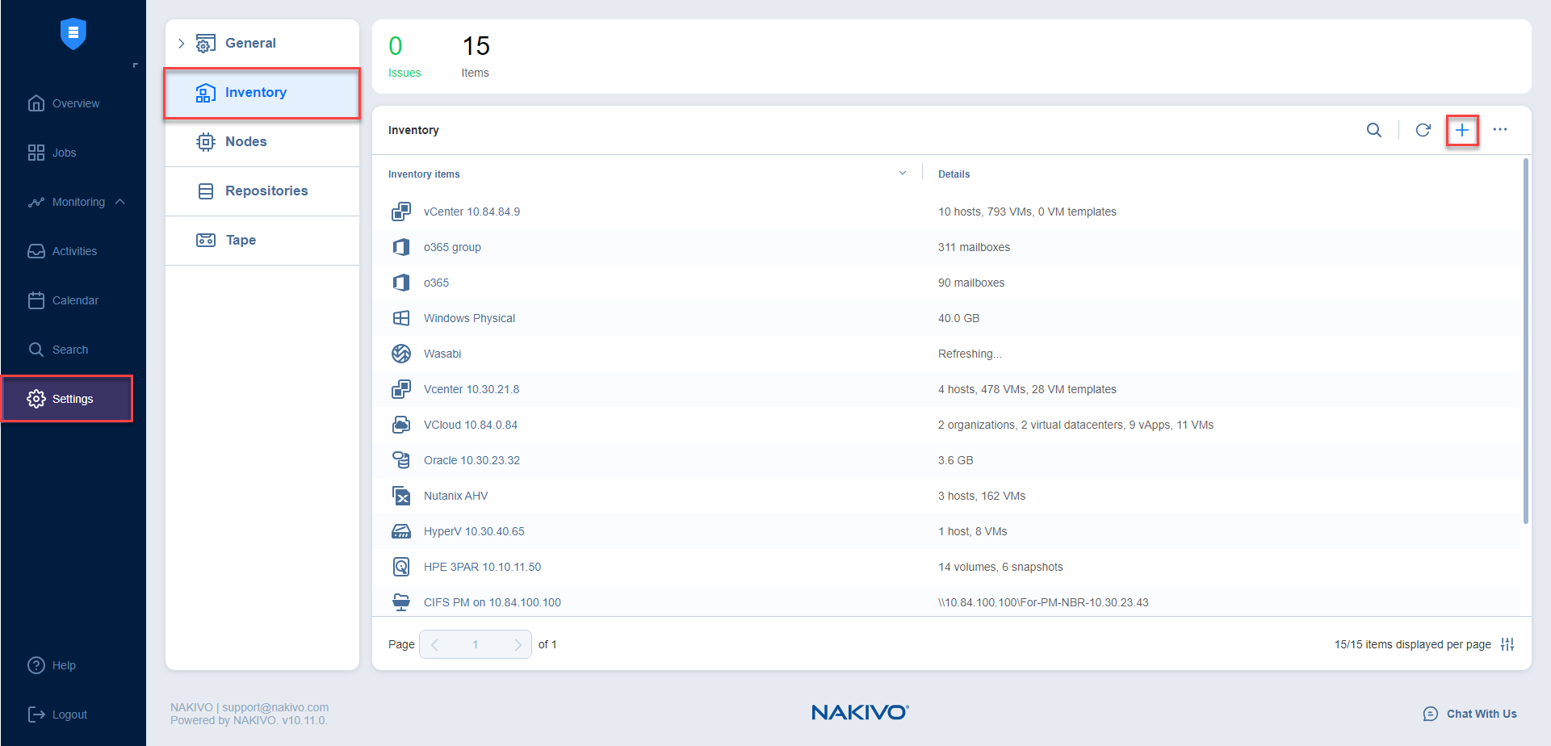This screenshot has height=746, width=1551.
Task: Click the Nutanix AHV item icon
Action: (401, 496)
